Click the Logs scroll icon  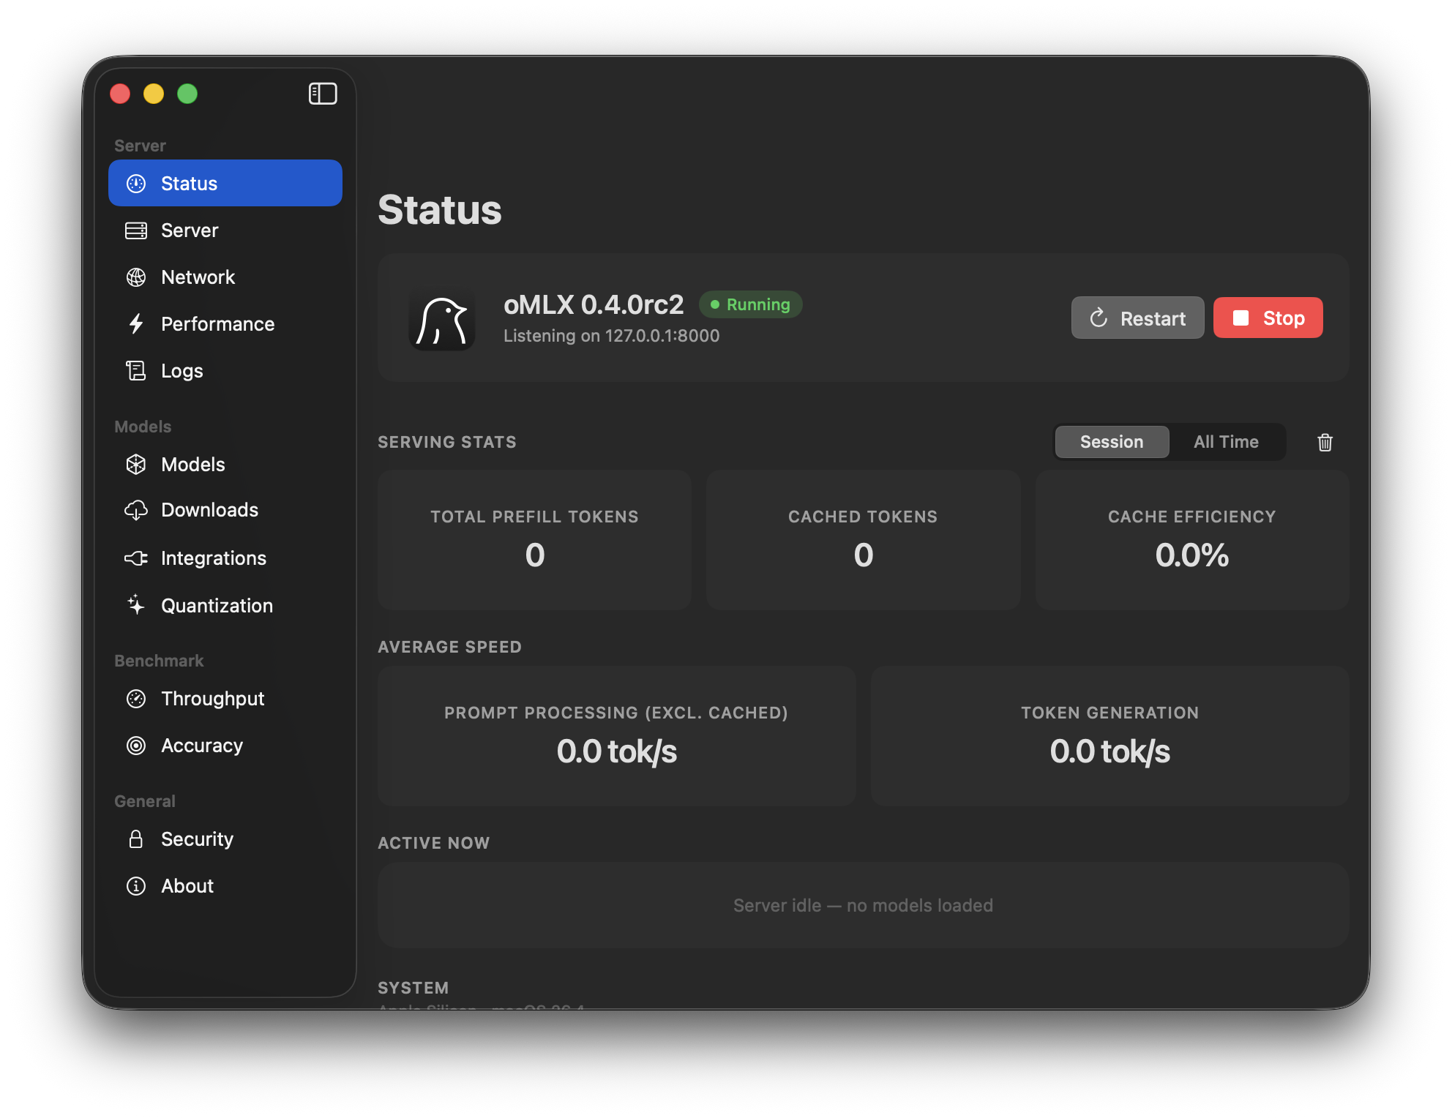[136, 371]
